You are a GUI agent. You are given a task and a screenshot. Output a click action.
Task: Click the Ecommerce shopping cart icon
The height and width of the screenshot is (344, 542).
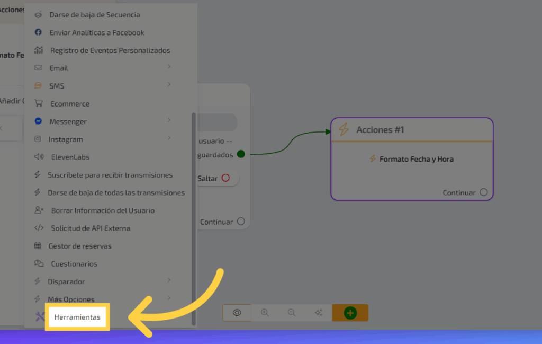pos(38,104)
